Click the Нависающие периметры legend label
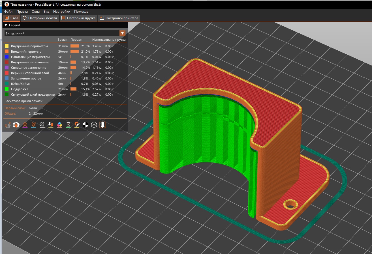372x254 pixels. tap(30, 57)
